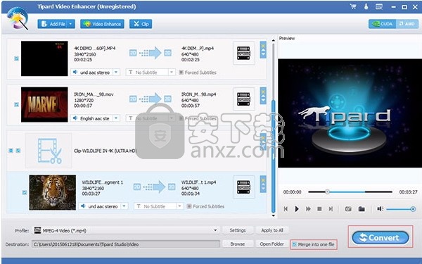Click the output name IRON_M...98.mp4

[198, 94]
